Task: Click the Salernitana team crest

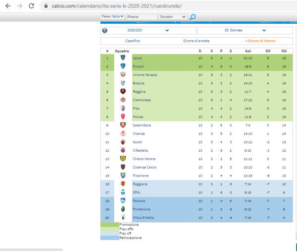Action: click(123, 125)
